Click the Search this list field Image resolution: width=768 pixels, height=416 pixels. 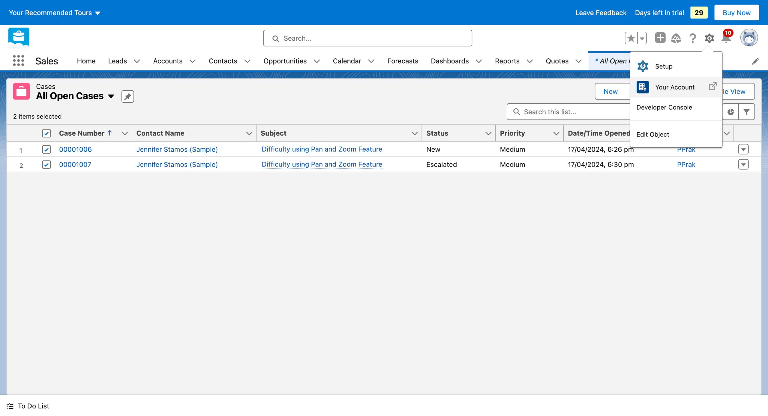coord(568,112)
